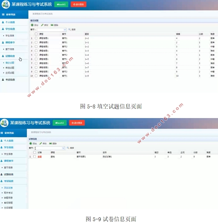
Task: Open 单选试题 sidebar menu item
Action: pos(10,68)
